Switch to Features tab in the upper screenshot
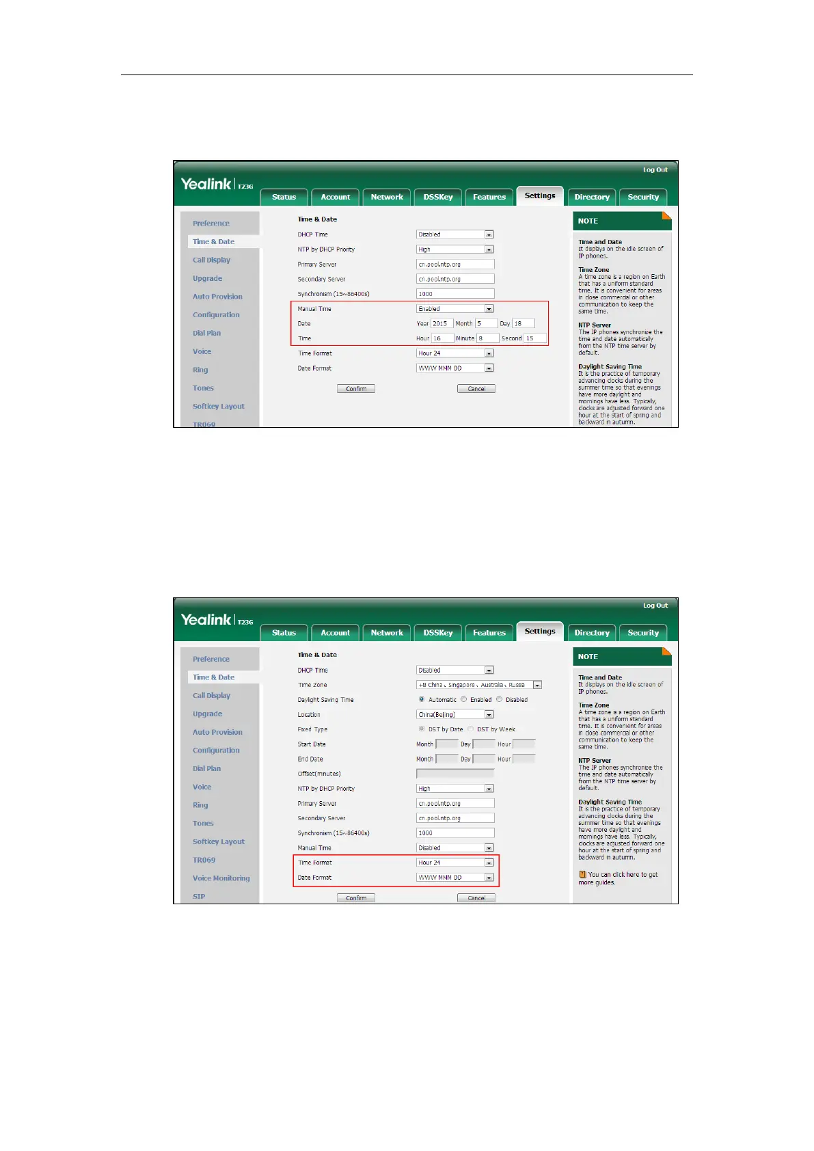 click(489, 197)
